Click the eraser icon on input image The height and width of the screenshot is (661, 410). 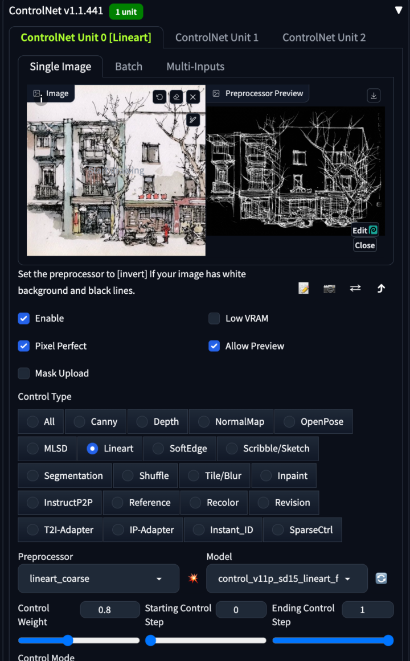pos(177,97)
